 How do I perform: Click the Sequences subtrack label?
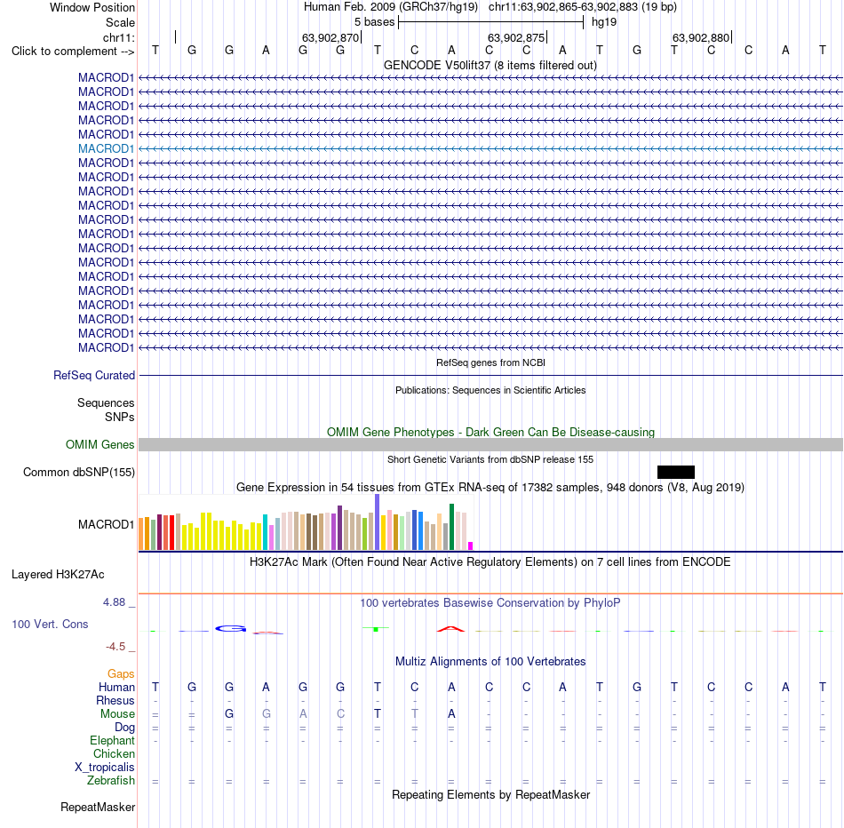[106, 402]
